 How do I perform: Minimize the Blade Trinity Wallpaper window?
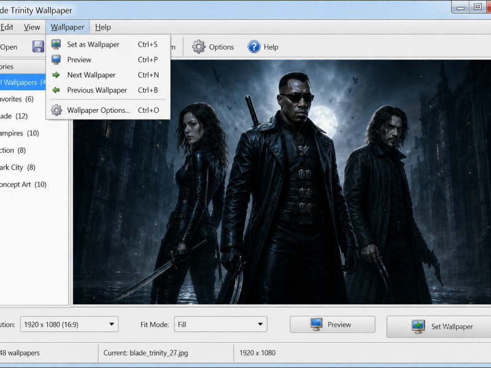pos(461,7)
